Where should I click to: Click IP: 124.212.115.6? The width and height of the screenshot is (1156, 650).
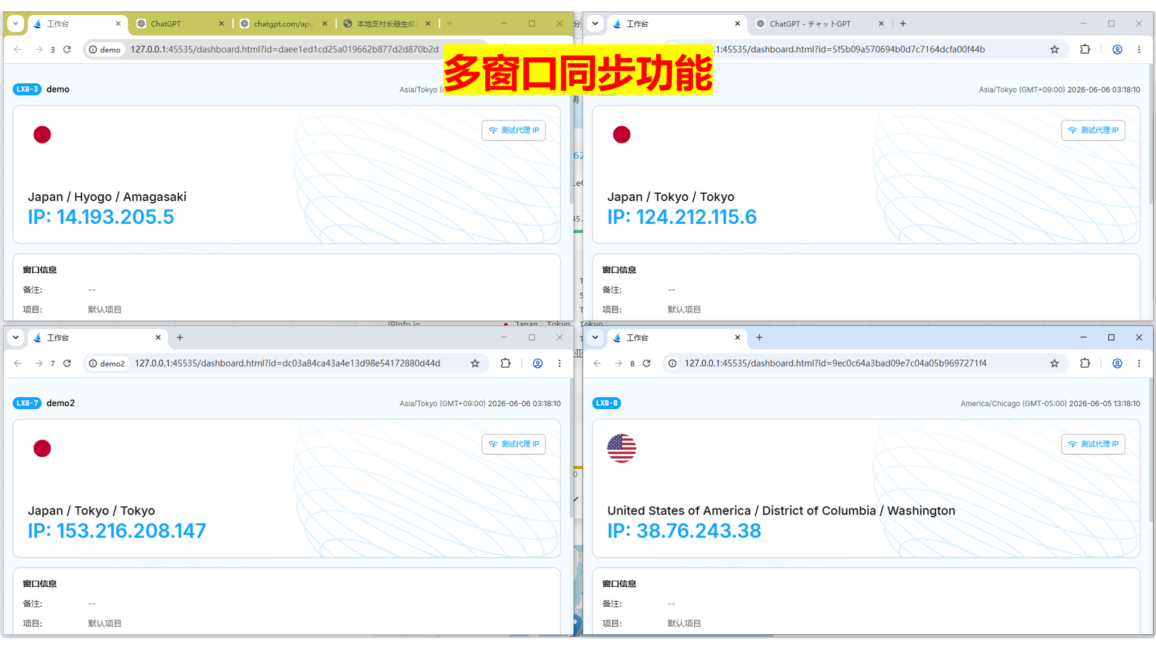pyautogui.click(x=682, y=217)
